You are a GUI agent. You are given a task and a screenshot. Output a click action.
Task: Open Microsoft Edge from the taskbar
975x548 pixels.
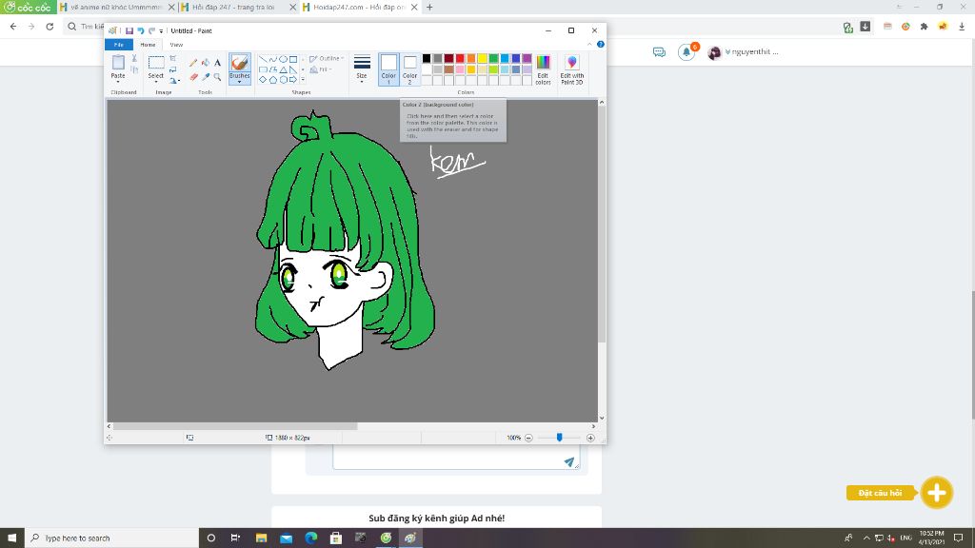[x=311, y=538]
